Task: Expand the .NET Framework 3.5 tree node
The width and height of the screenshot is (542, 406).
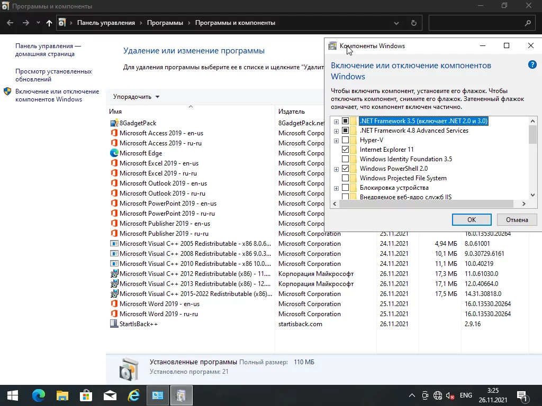Action: tap(336, 122)
